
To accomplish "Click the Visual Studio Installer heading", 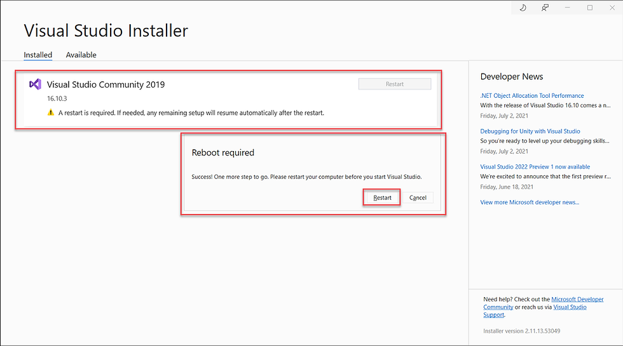I will 106,31.
